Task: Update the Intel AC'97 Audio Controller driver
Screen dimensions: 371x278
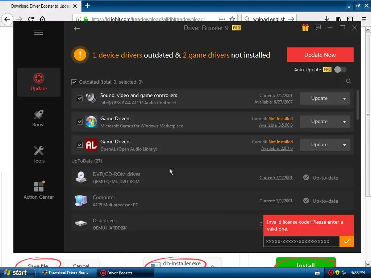Action: tap(319, 98)
